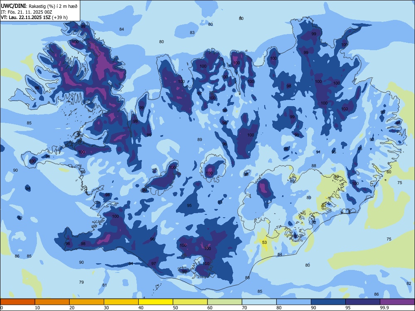Click the '40' legend scale label

[x=141, y=308]
